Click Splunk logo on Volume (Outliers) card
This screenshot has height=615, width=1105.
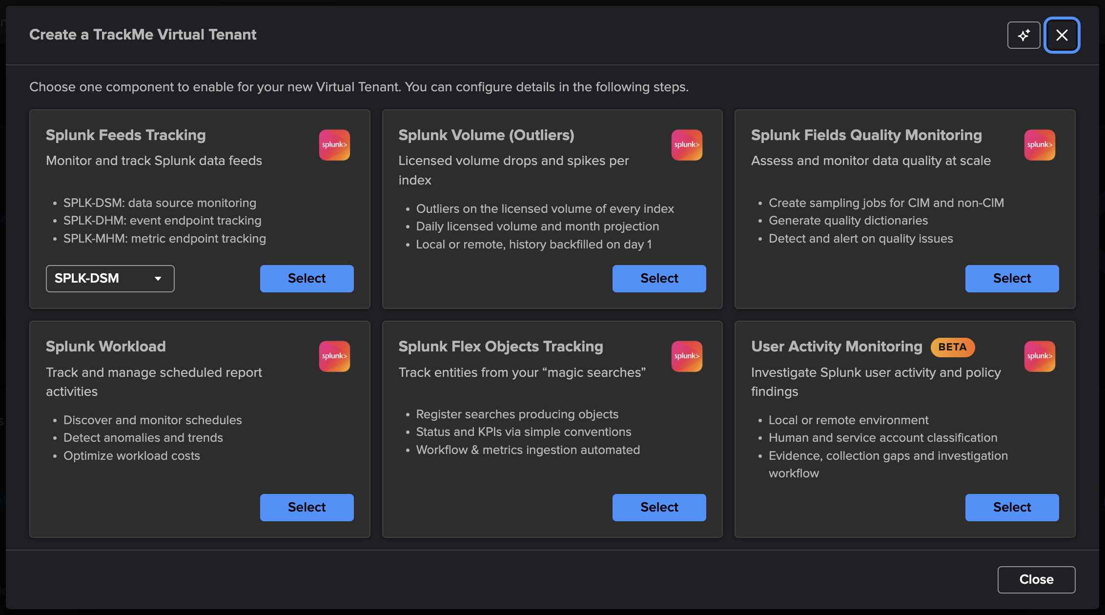(687, 145)
